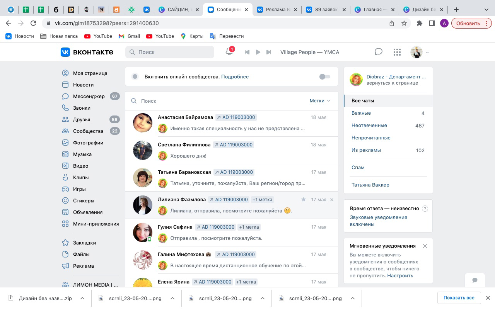
Task: Open Сообщества in sidebar
Action: coord(88,131)
